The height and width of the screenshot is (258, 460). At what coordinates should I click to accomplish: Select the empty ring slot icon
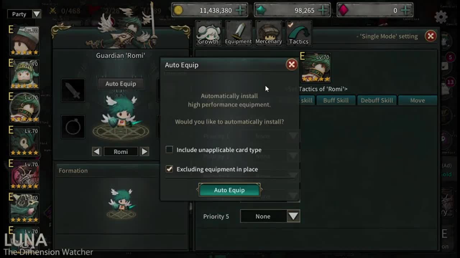(x=73, y=126)
